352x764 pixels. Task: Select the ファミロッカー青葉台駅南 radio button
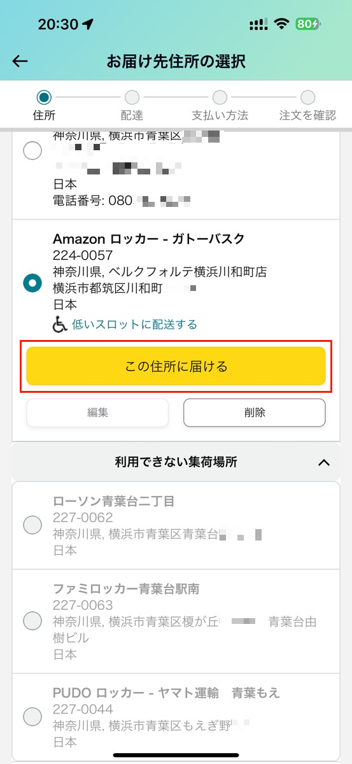click(x=32, y=621)
